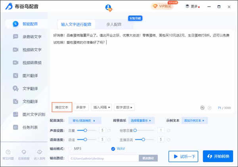Click the 主播语调 numeric value box
238x167 pixels.
[161, 139]
